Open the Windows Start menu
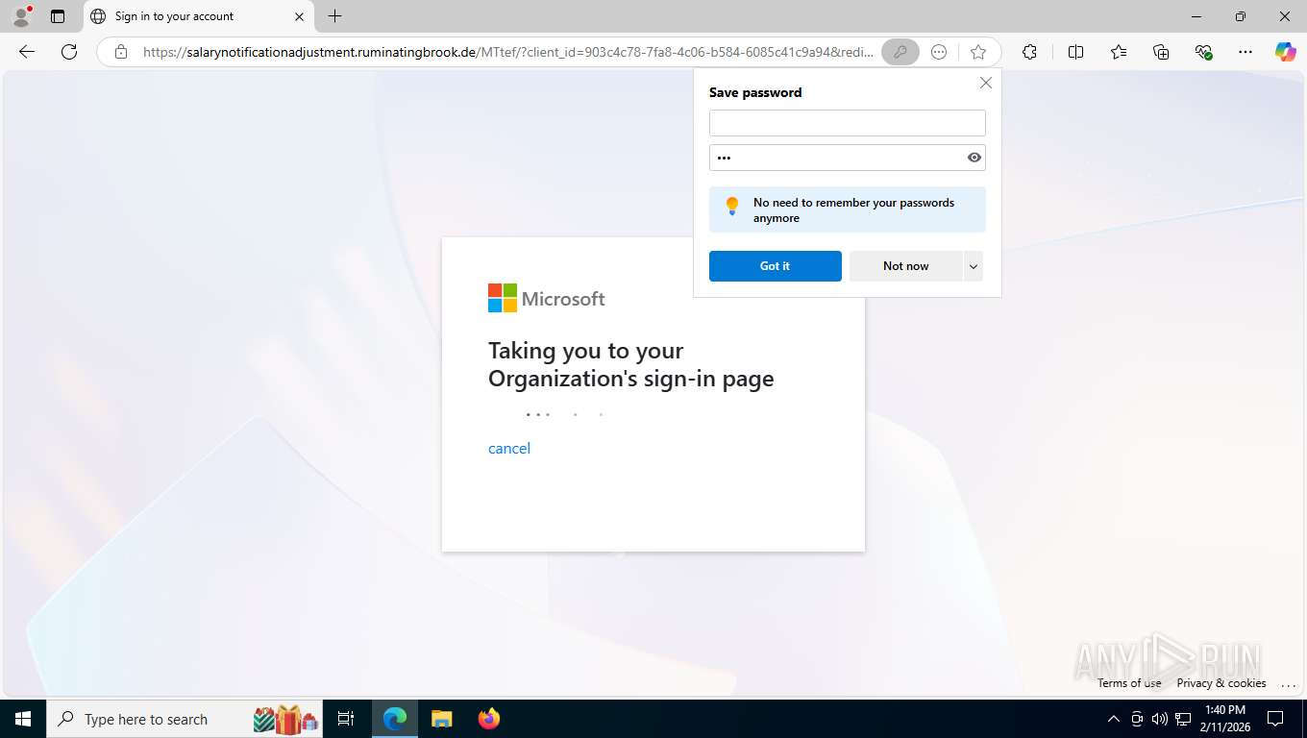1307x738 pixels. tap(22, 719)
